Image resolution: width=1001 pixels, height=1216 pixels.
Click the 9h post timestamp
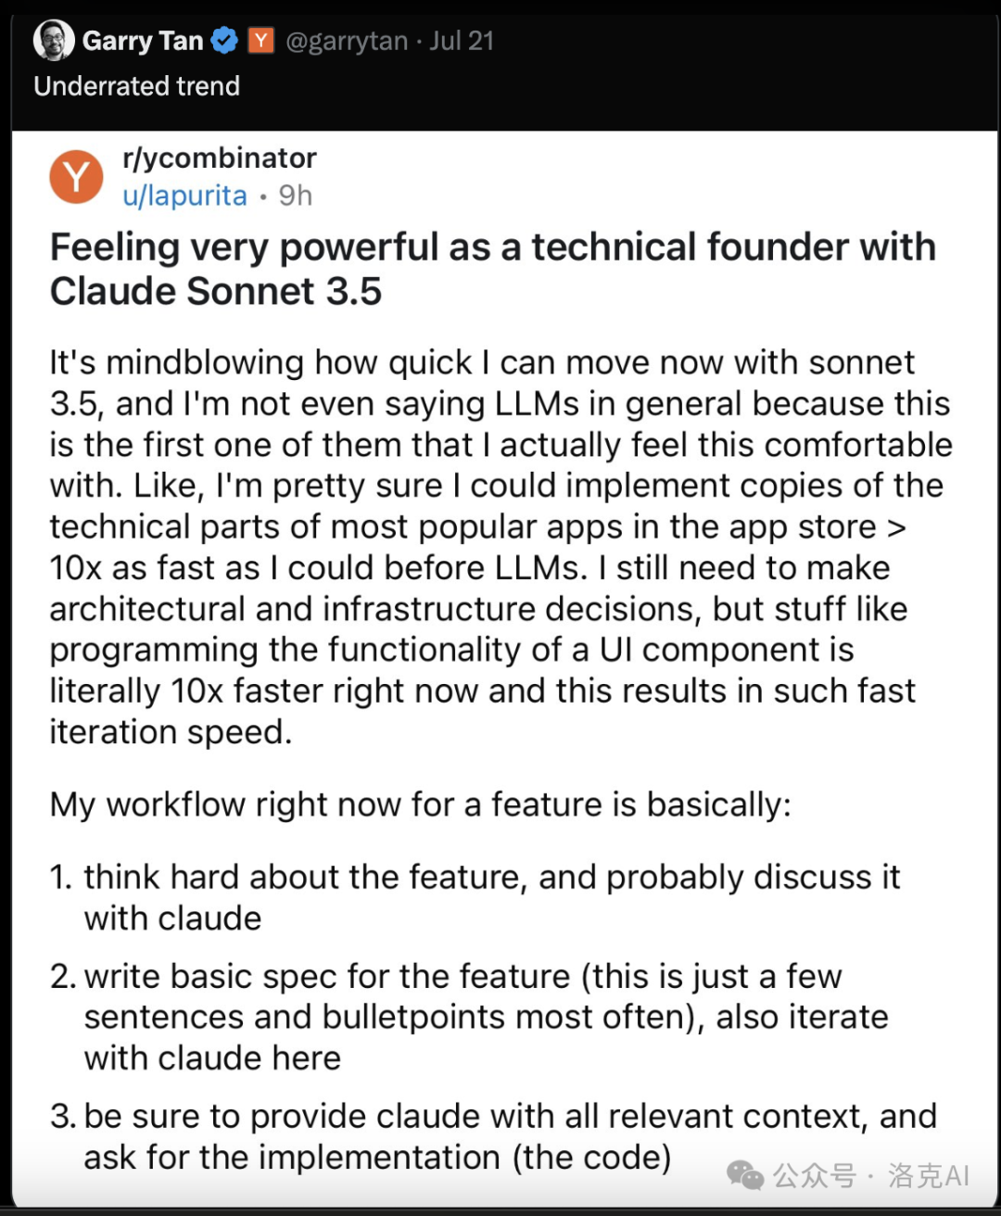(x=296, y=196)
